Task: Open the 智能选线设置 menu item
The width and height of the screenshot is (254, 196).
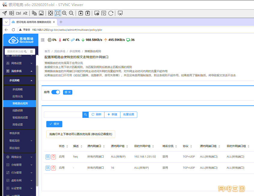Action: pos(20,118)
